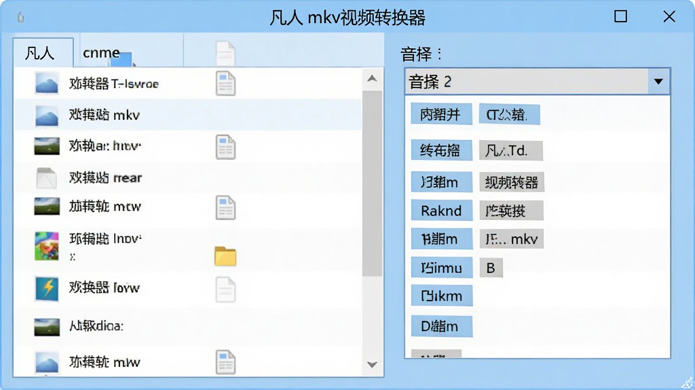The image size is (695, 390).
Task: Click the blank page icon in the lovw row
Action: click(225, 290)
